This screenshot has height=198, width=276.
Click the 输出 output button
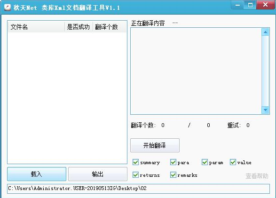pos(98,174)
